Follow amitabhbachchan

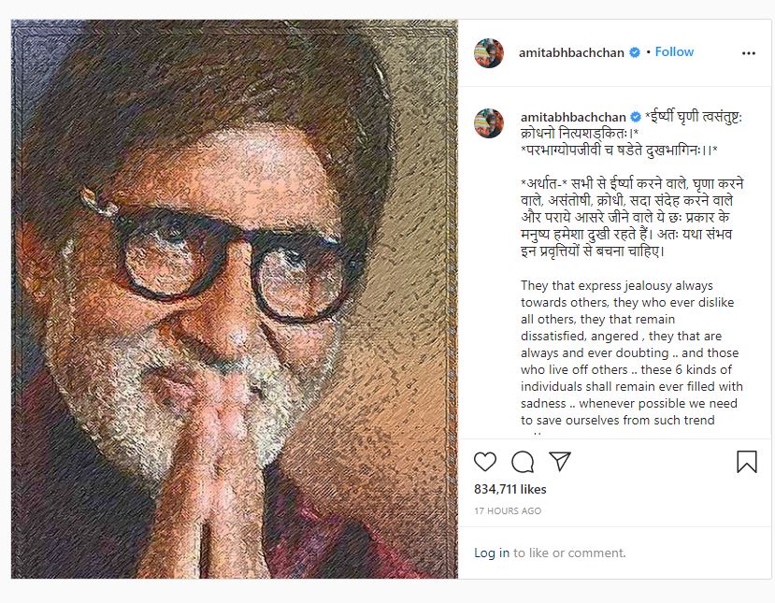coord(674,52)
